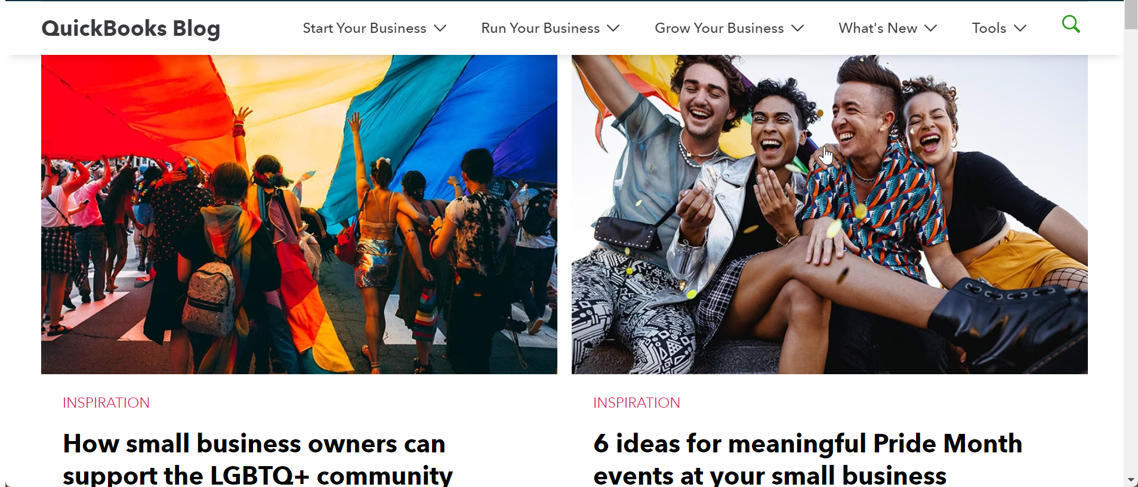1138x487 pixels.
Task: Read '6 ideas for meaningful Pride Month' article
Action: point(807,459)
